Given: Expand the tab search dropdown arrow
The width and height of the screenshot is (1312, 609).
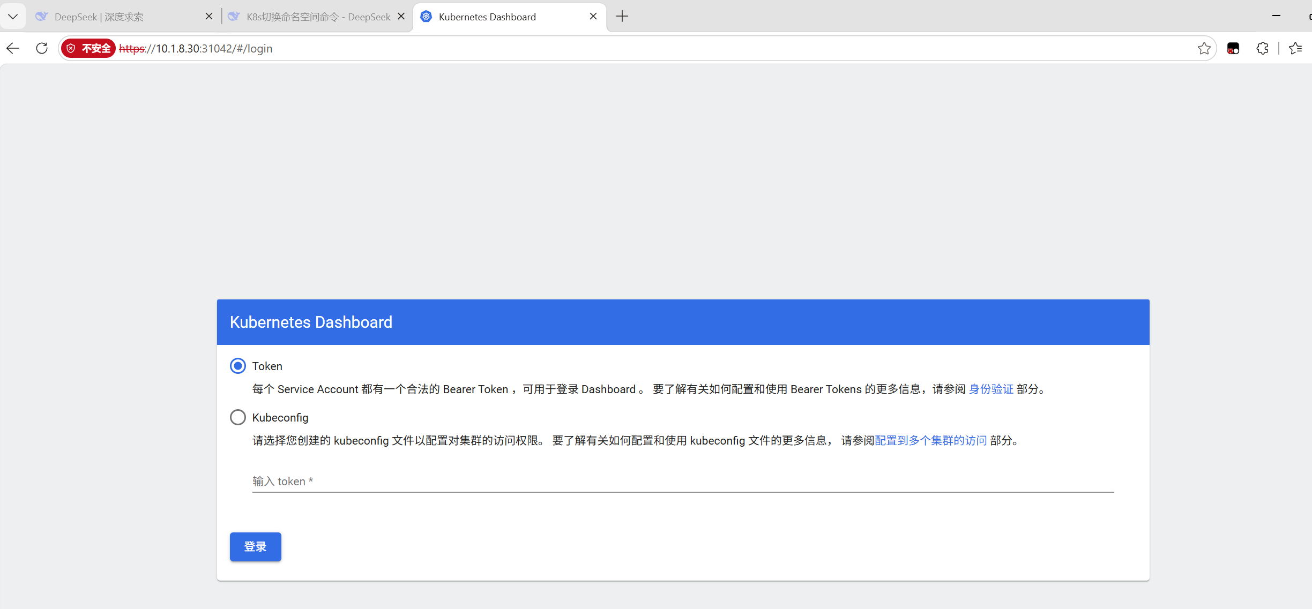Looking at the screenshot, I should coord(13,17).
